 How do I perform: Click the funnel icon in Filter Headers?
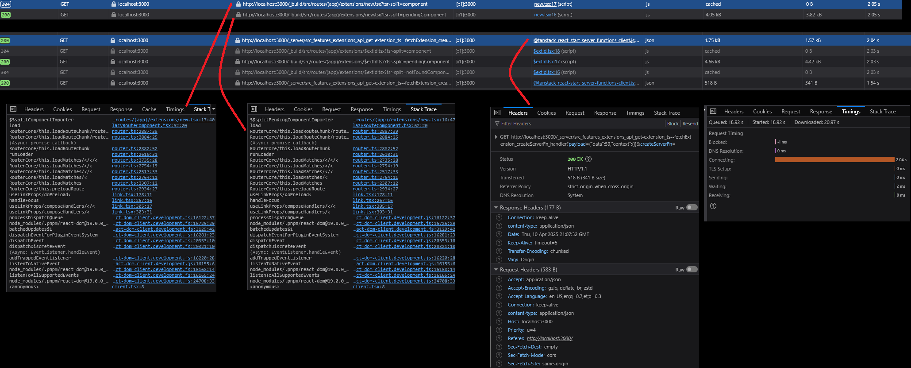tap(497, 124)
